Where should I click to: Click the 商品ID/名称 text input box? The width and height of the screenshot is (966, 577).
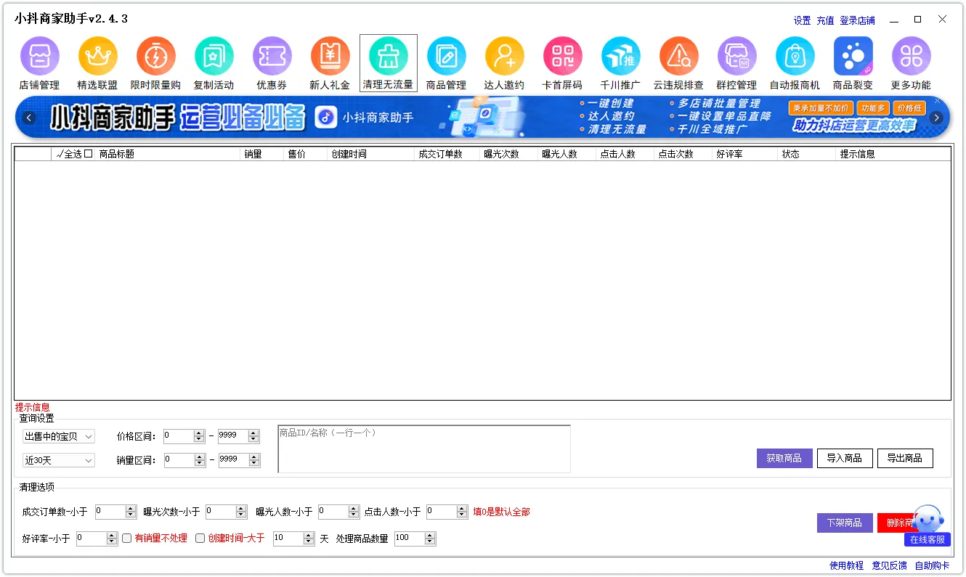coord(424,449)
